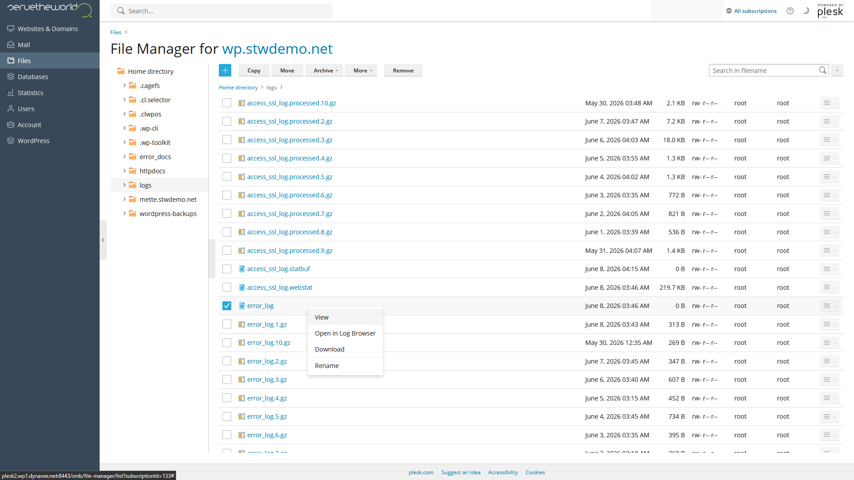The height and width of the screenshot is (480, 854).
Task: Click the help question mark icon
Action: (x=790, y=11)
